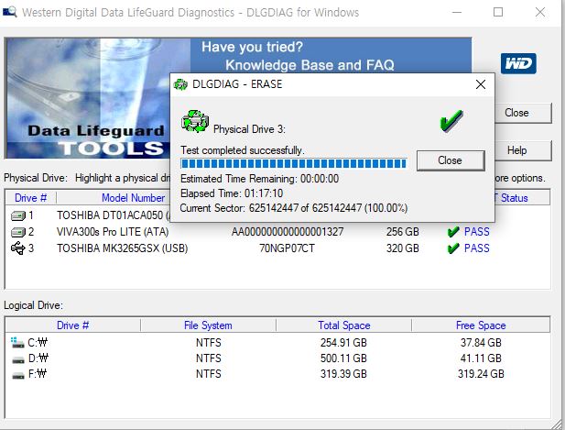Click 254.91 GB total space value
565x430 pixels.
pyautogui.click(x=343, y=342)
